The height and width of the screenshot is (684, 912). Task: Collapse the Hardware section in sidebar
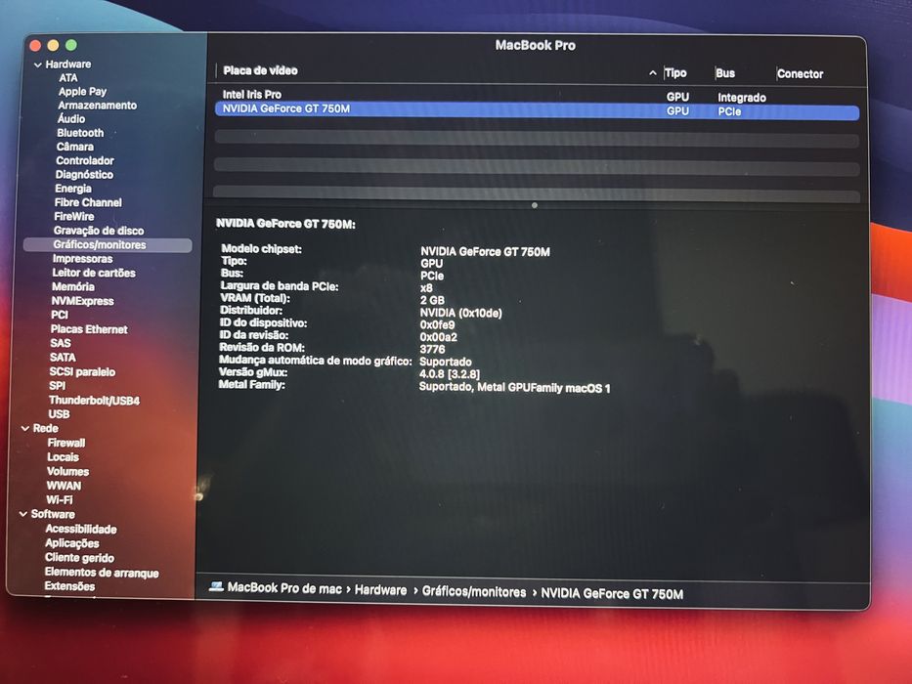pos(37,64)
